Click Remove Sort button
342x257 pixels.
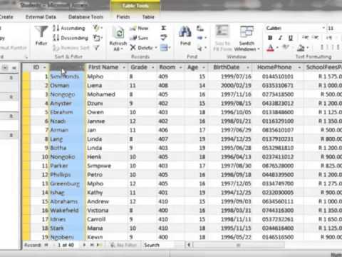click(x=71, y=48)
